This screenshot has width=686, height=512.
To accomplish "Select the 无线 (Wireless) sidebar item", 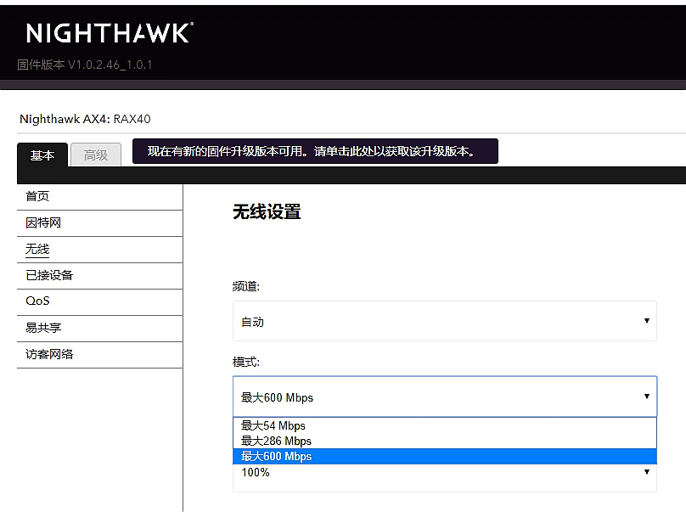I will pyautogui.click(x=36, y=249).
